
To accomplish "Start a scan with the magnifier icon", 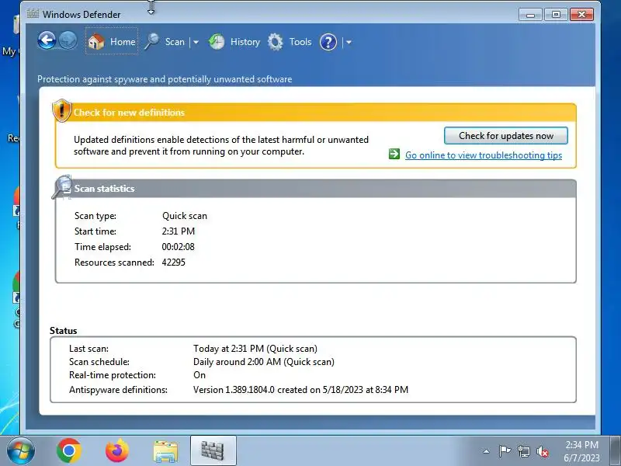I will (151, 41).
